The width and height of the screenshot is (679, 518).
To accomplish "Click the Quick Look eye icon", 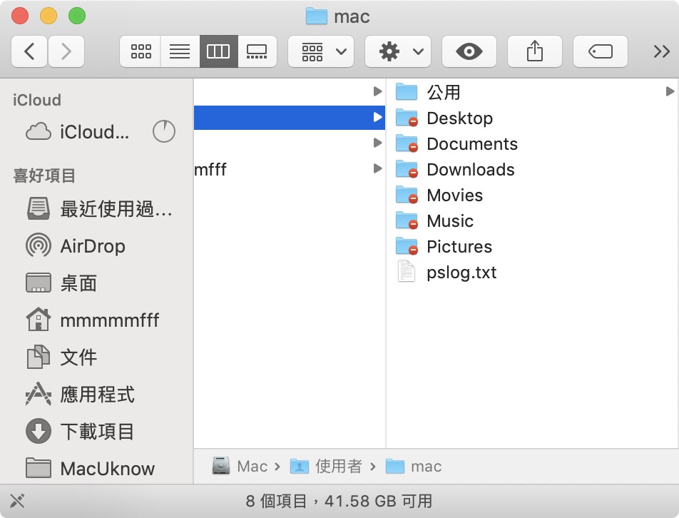I will tap(469, 51).
